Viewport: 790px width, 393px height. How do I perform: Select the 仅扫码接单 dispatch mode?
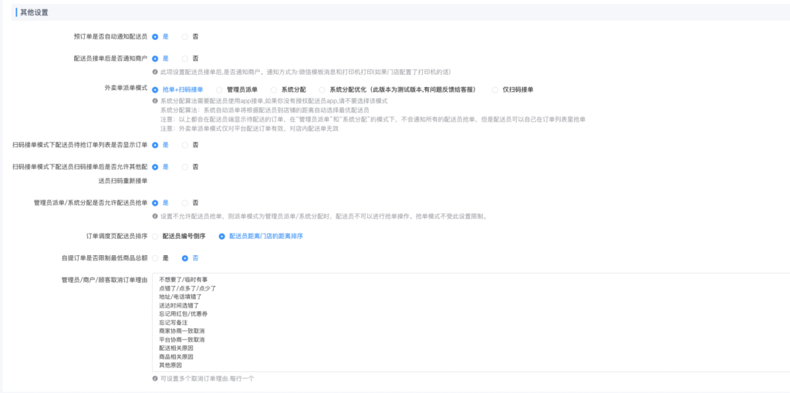(495, 89)
